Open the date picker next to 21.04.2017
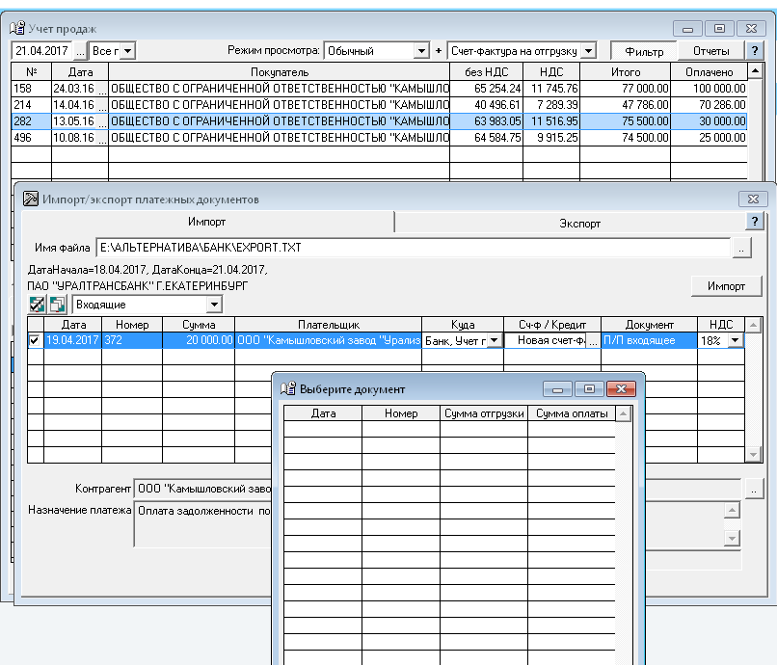Screen dimensions: 777x665 click(80, 50)
